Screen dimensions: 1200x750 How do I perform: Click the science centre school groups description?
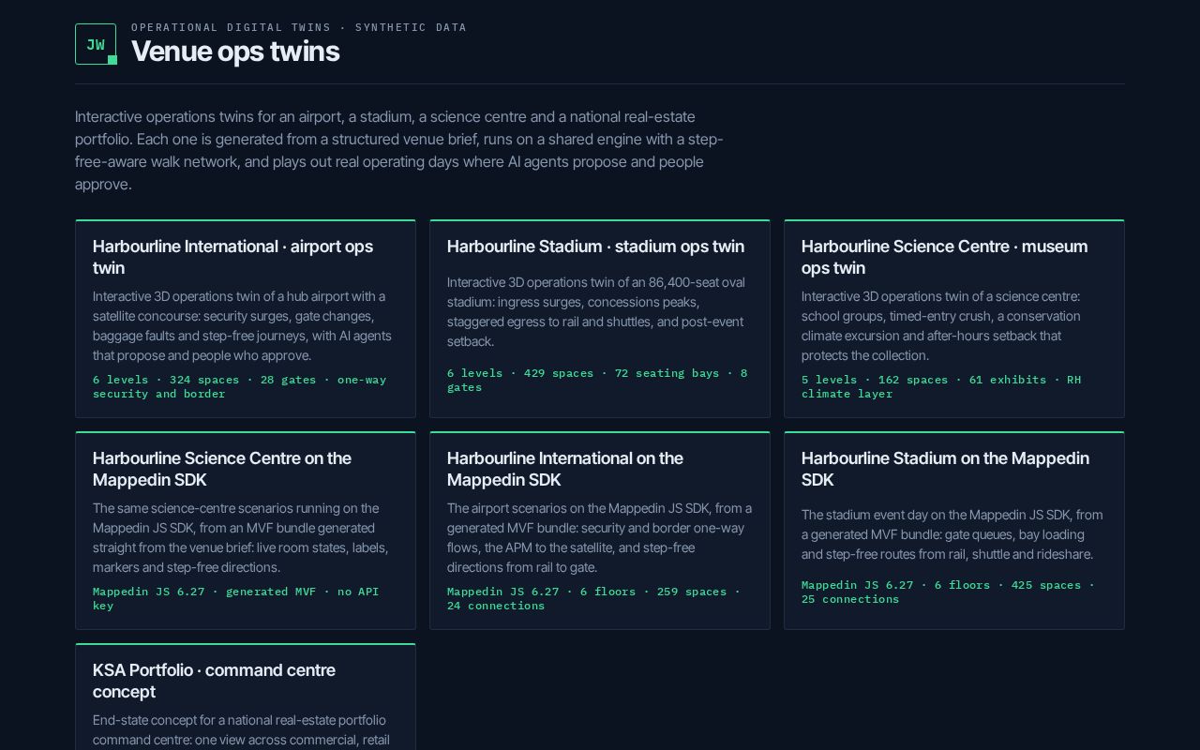(941, 326)
